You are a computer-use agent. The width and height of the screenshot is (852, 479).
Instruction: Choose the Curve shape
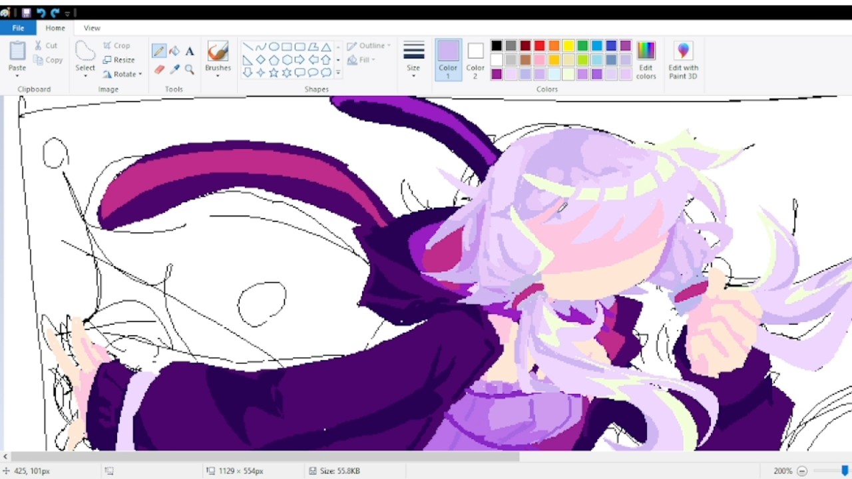(x=260, y=47)
